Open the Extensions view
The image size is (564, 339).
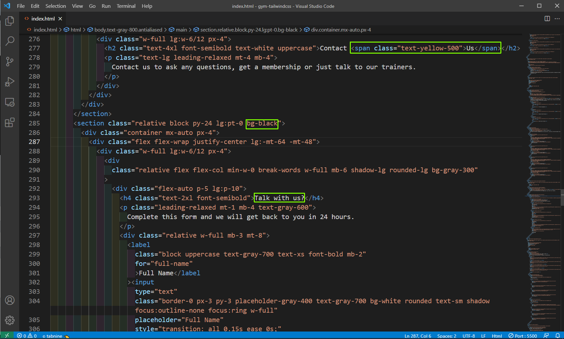tap(10, 123)
